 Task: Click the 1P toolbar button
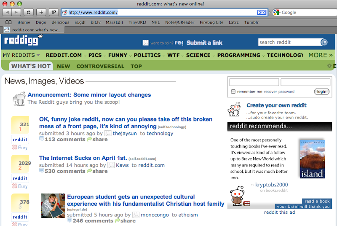pyautogui.click(x=54, y=12)
